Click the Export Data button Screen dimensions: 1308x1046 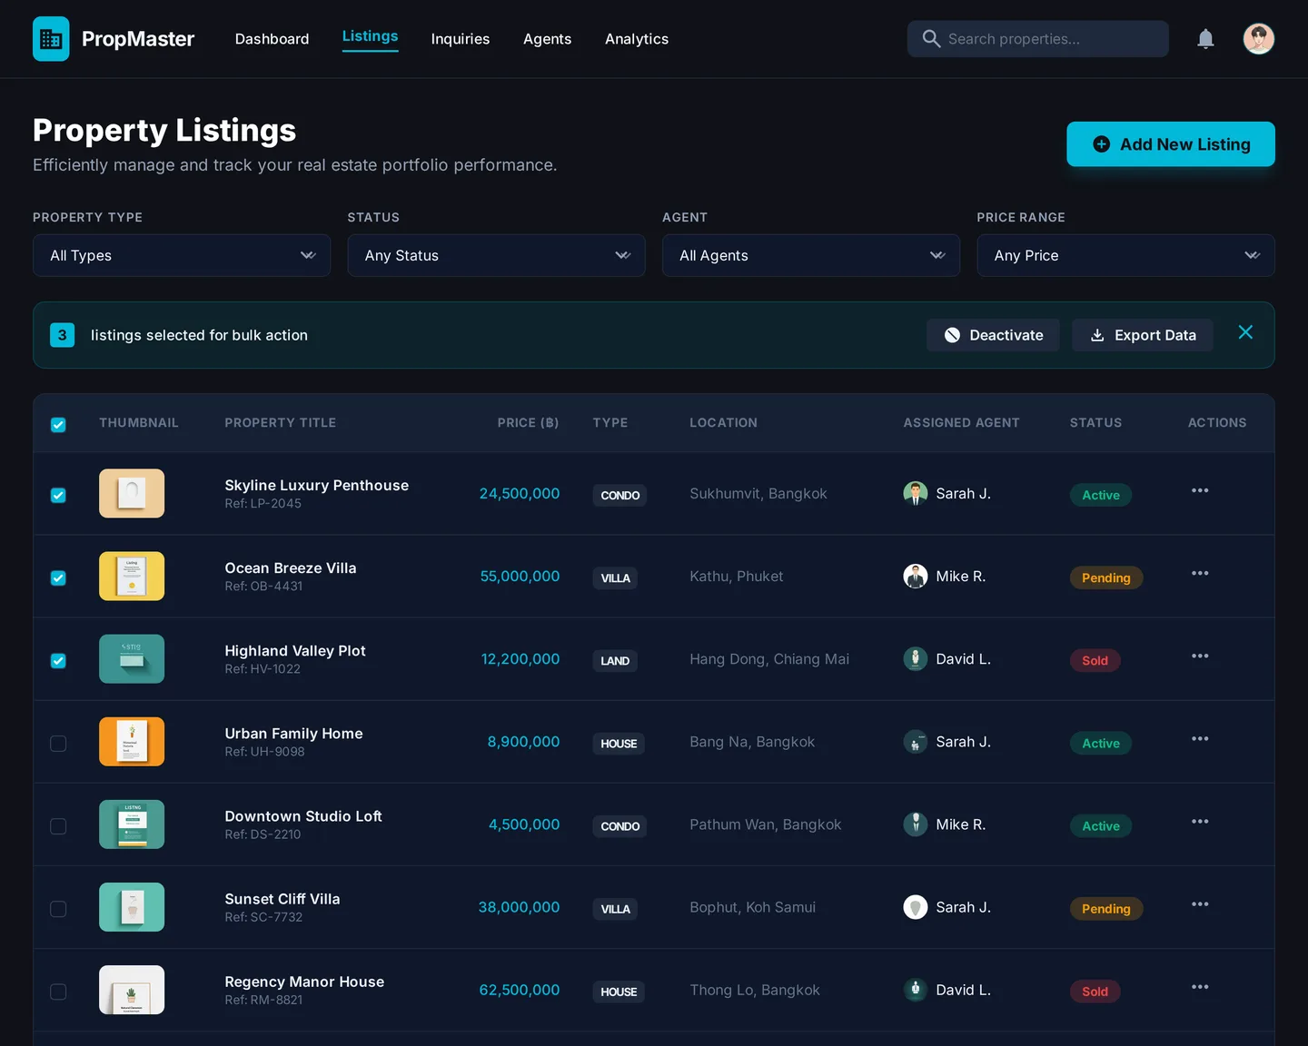1142,335
